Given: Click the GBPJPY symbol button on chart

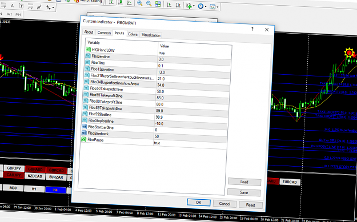Looking at the screenshot, I should 14,168.
